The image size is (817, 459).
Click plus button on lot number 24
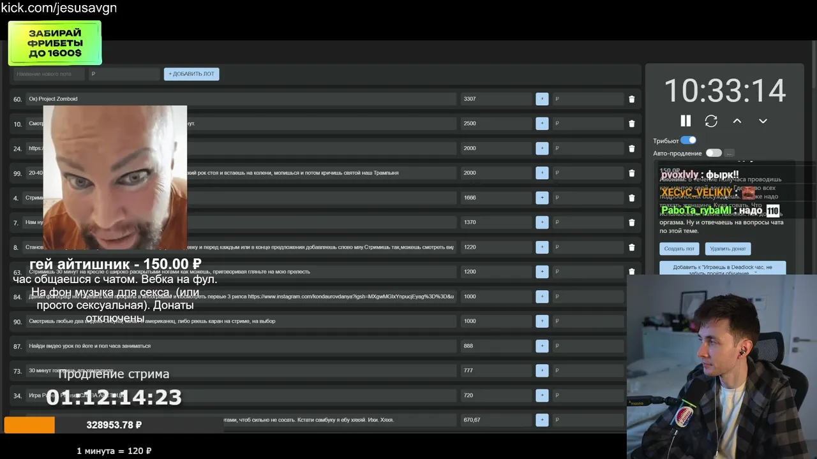[x=542, y=149]
